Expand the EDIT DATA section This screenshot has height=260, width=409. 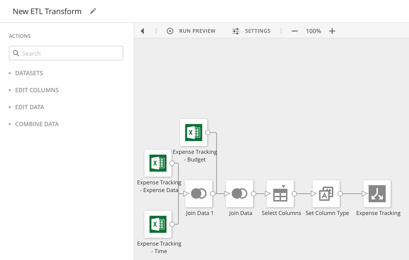(x=30, y=107)
